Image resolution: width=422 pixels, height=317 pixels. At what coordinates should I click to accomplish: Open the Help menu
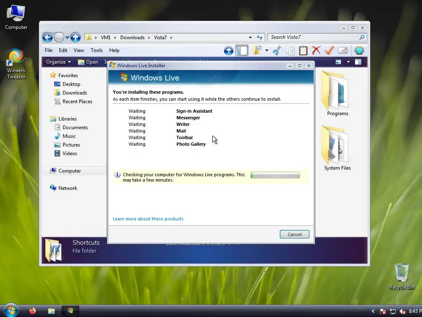pyautogui.click(x=114, y=50)
